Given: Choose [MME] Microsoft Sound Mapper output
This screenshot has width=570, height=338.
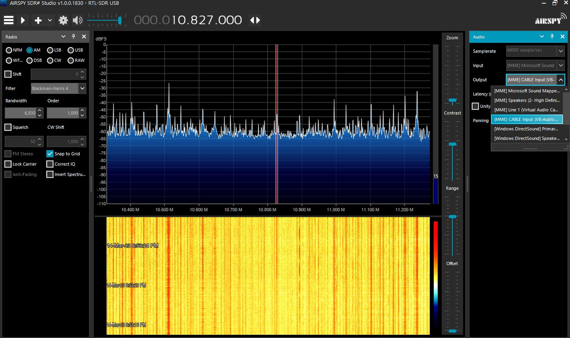Looking at the screenshot, I should [x=527, y=91].
